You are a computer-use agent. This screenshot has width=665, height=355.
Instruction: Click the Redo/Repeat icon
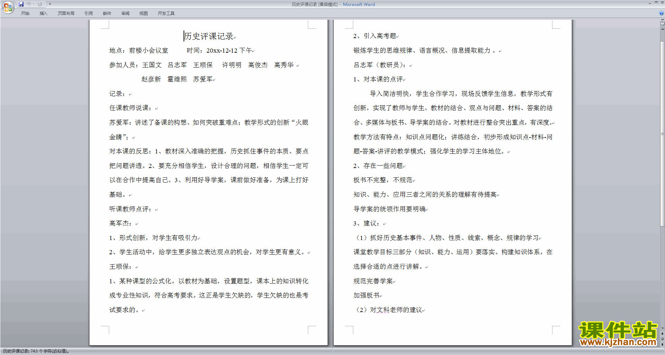coord(40,4)
